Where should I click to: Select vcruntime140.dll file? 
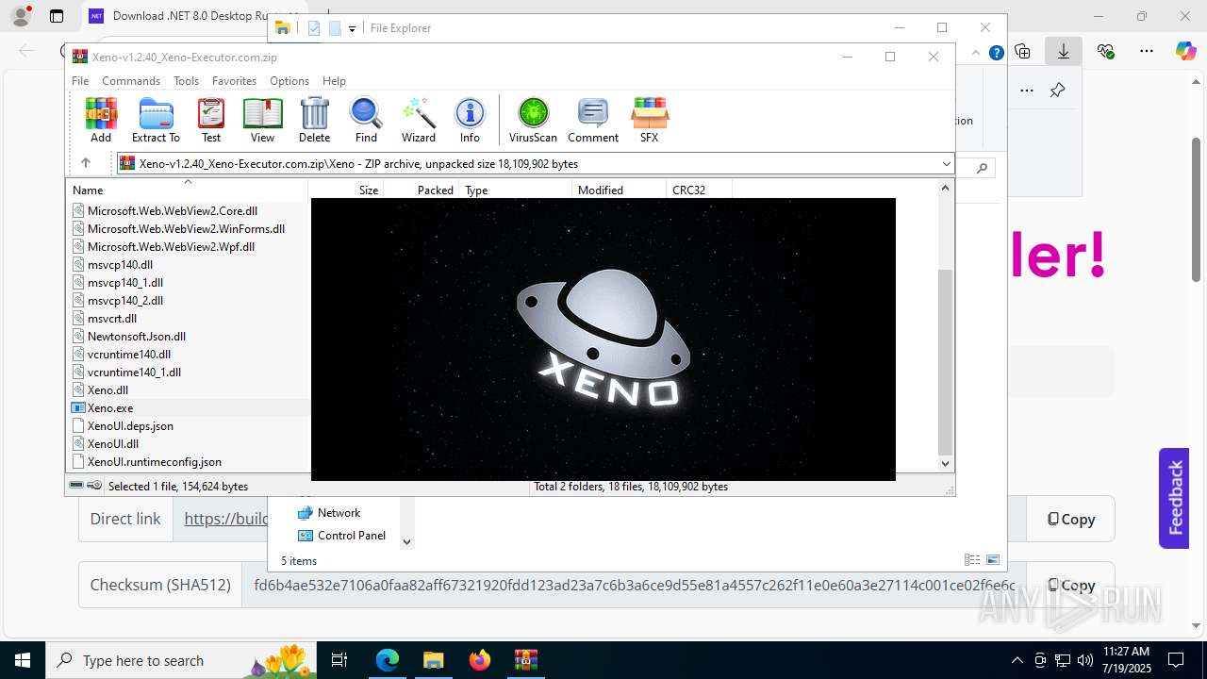(128, 355)
